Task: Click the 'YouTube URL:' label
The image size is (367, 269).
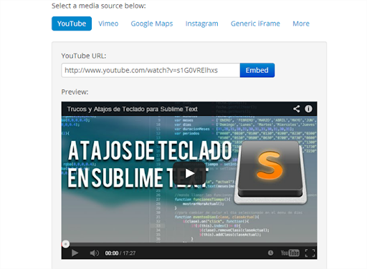Action: [x=84, y=56]
